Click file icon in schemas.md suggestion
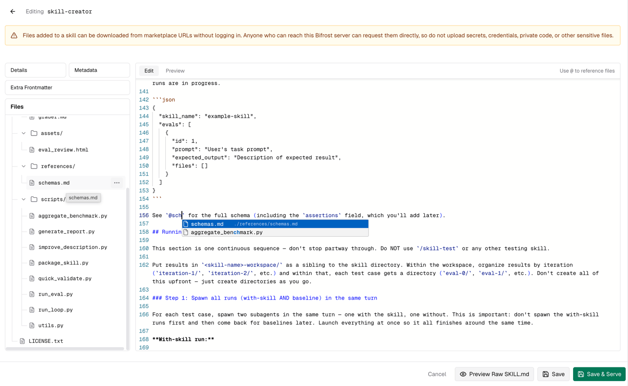628x386 pixels. coord(186,224)
